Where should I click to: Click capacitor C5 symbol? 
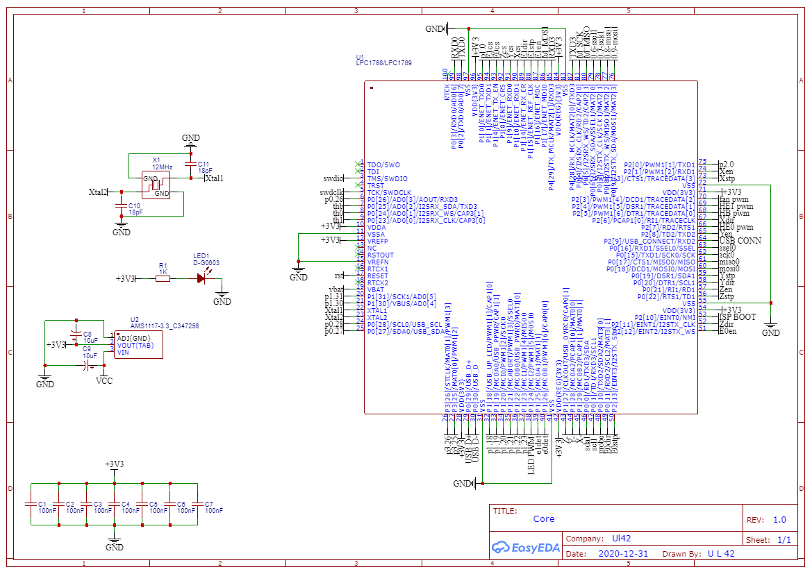point(142,504)
